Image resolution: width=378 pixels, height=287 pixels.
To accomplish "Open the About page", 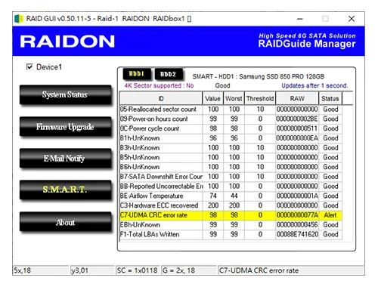I will point(65,222).
